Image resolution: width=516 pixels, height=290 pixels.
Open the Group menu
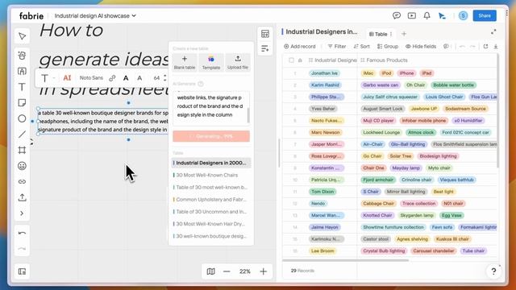[388, 47]
